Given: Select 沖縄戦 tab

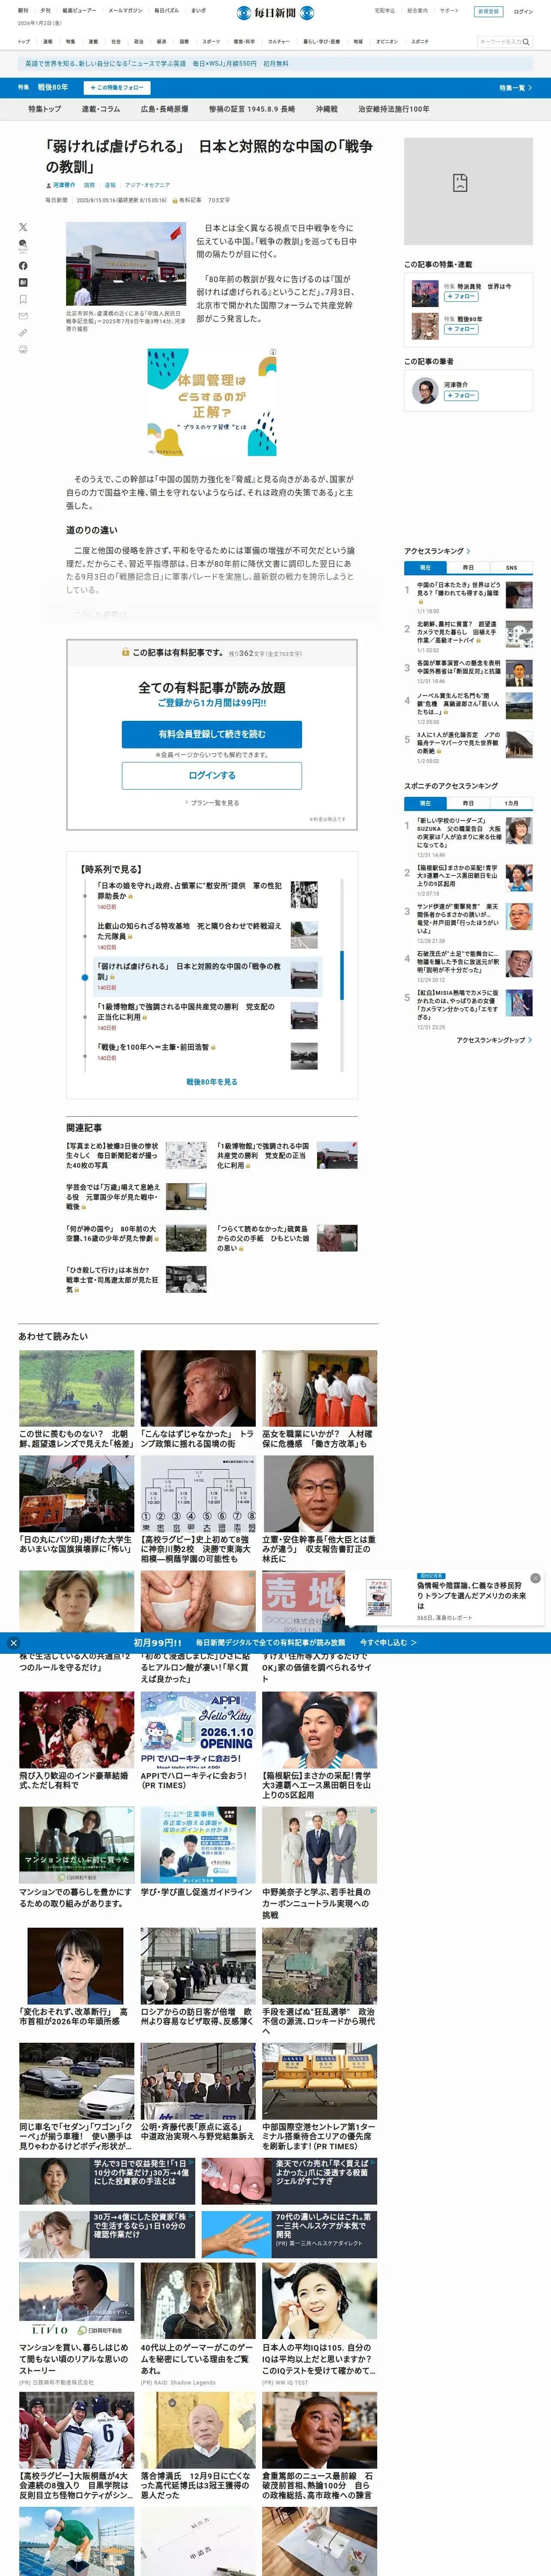Looking at the screenshot, I should [327, 109].
